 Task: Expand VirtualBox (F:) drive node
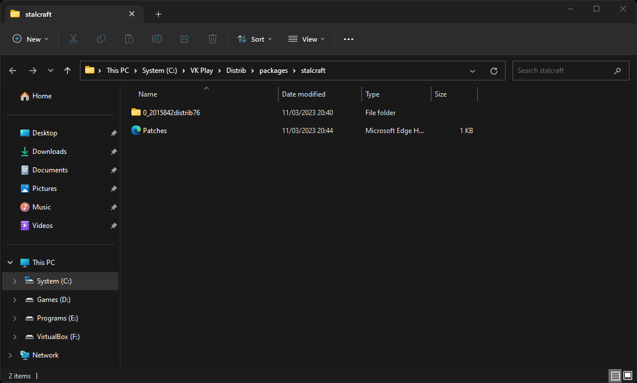click(14, 337)
